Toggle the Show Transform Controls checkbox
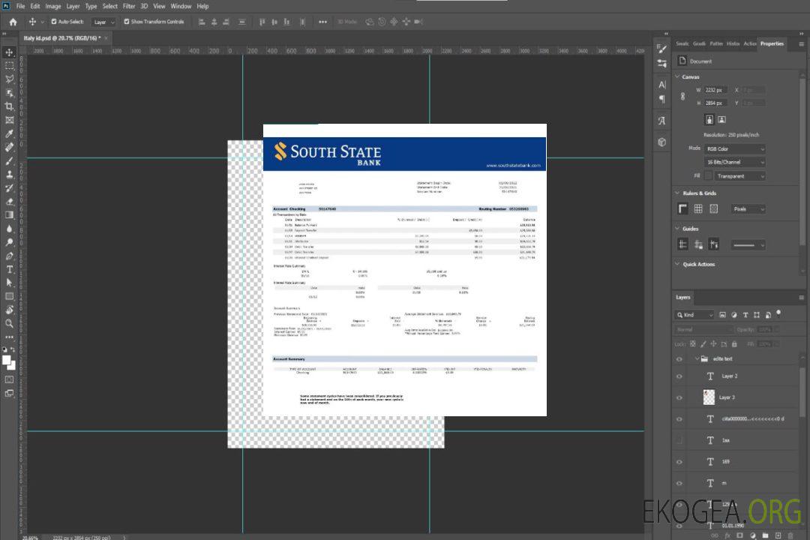Image resolution: width=810 pixels, height=540 pixels. coord(127,22)
